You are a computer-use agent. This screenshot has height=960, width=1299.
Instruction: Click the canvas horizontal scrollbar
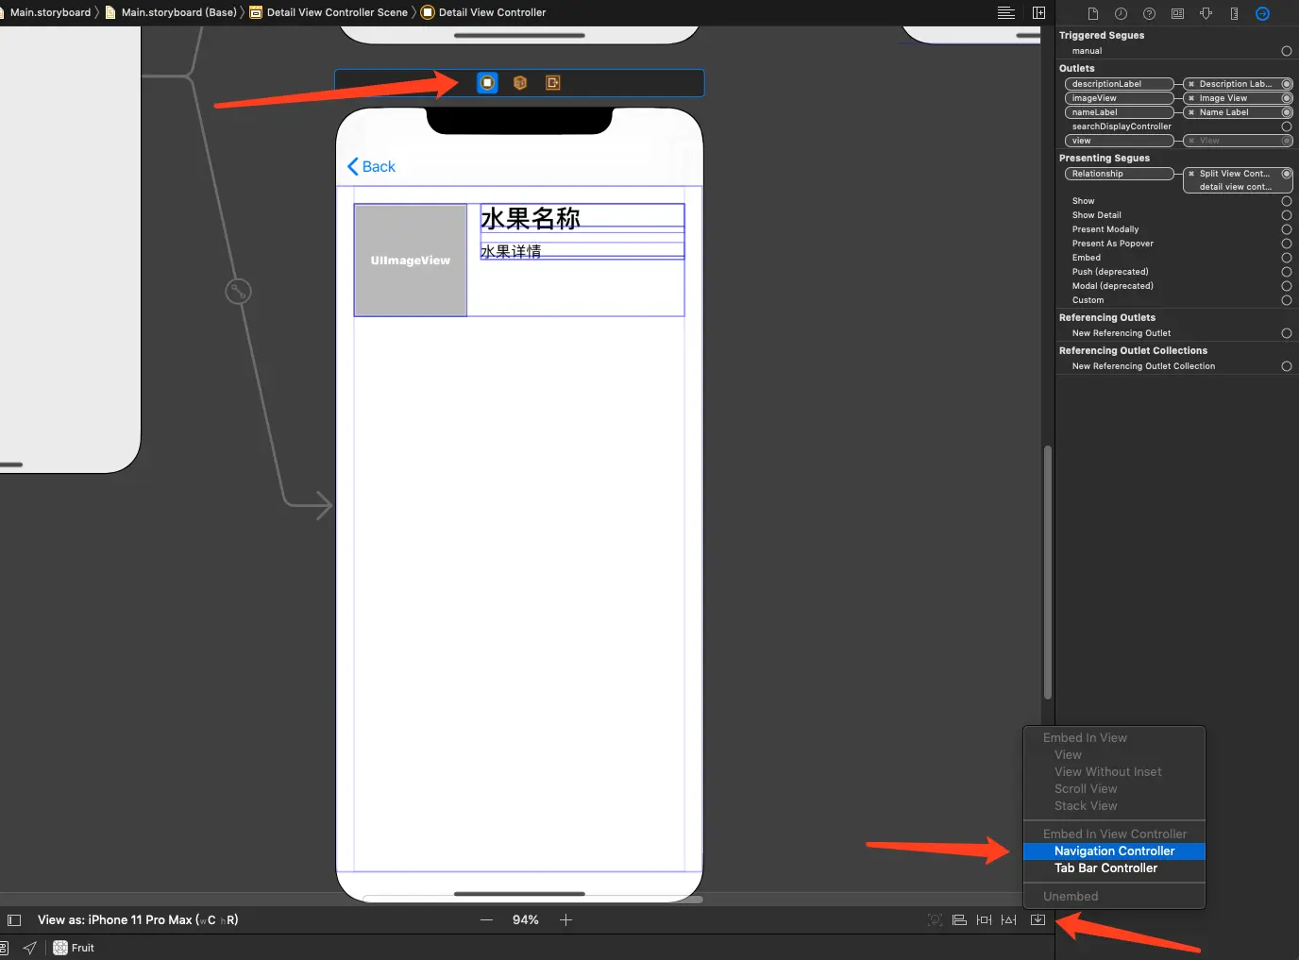533,899
